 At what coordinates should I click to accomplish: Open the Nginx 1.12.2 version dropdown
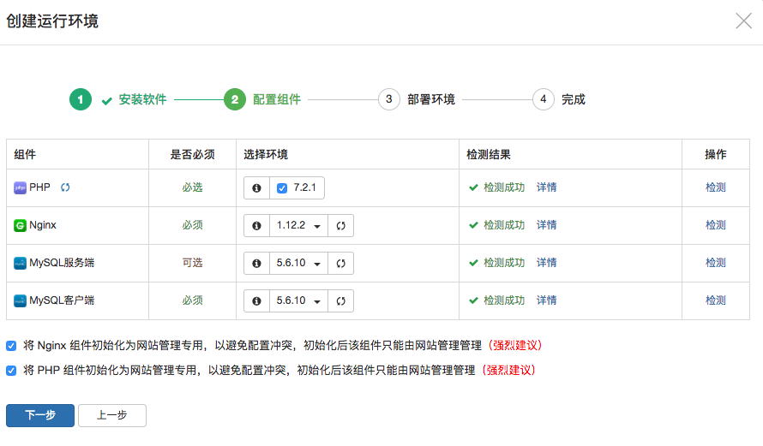coord(298,225)
